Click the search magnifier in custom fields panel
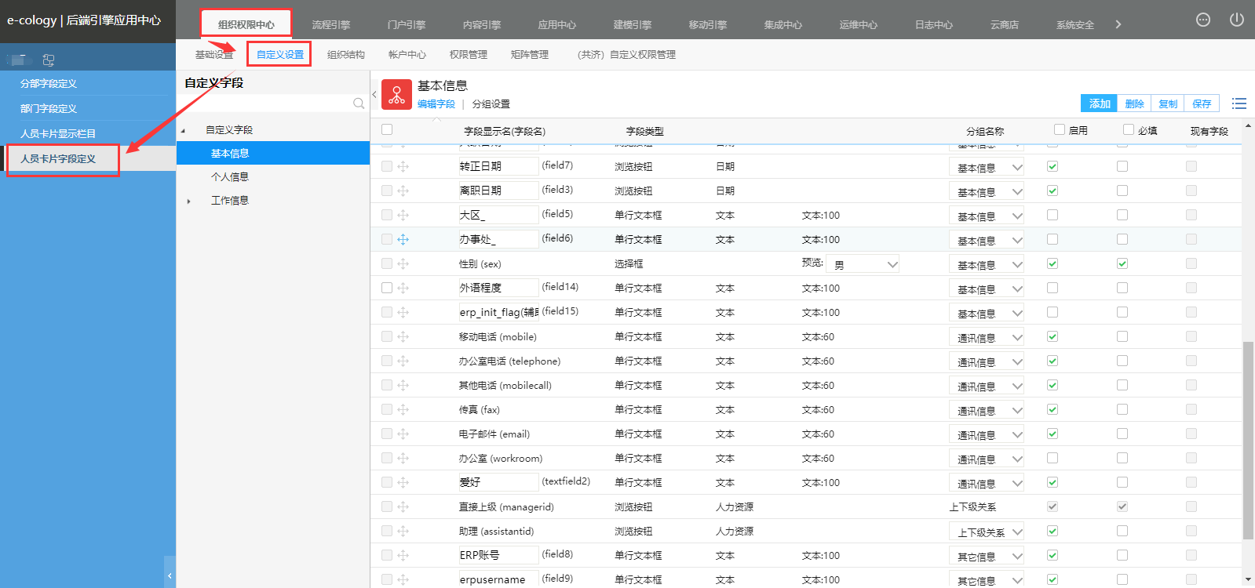Screen dimensions: 1255x588 (359, 103)
